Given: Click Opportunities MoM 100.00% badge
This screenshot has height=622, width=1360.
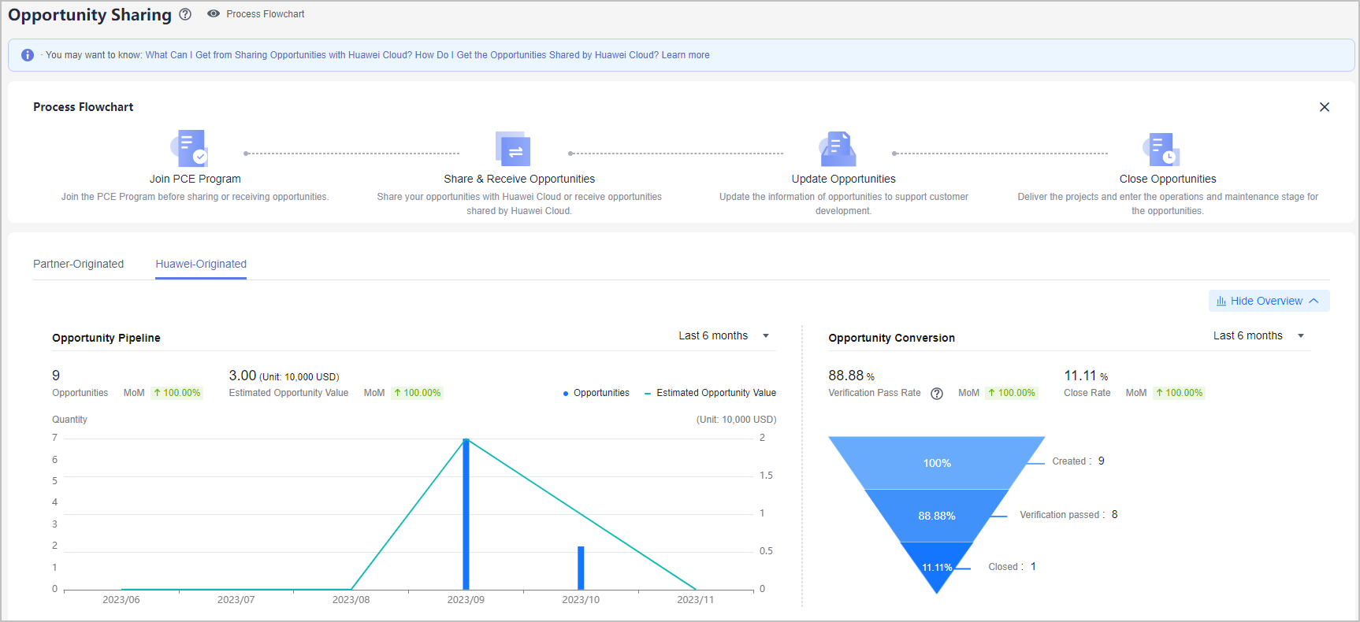Looking at the screenshot, I should pos(177,393).
